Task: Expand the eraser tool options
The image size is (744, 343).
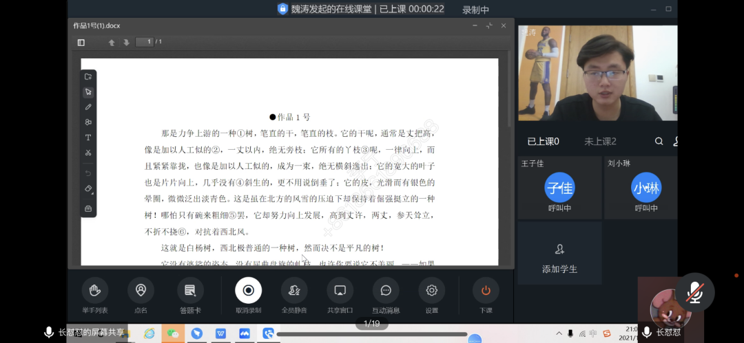Action: click(x=88, y=189)
